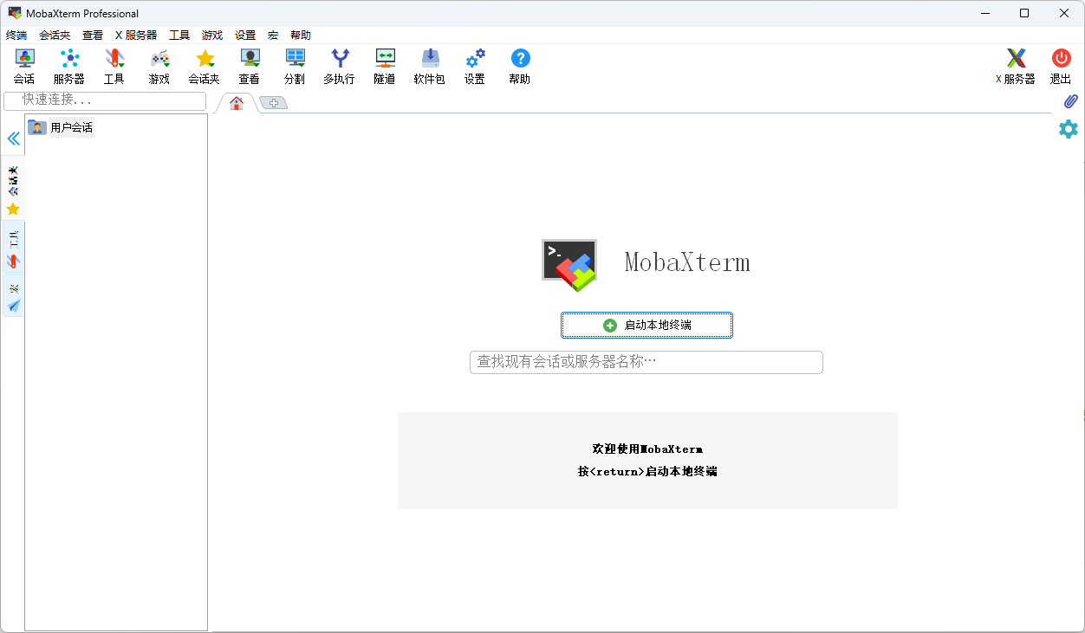Click the MobaXterm logo image
This screenshot has width=1085, height=633.
point(569,264)
